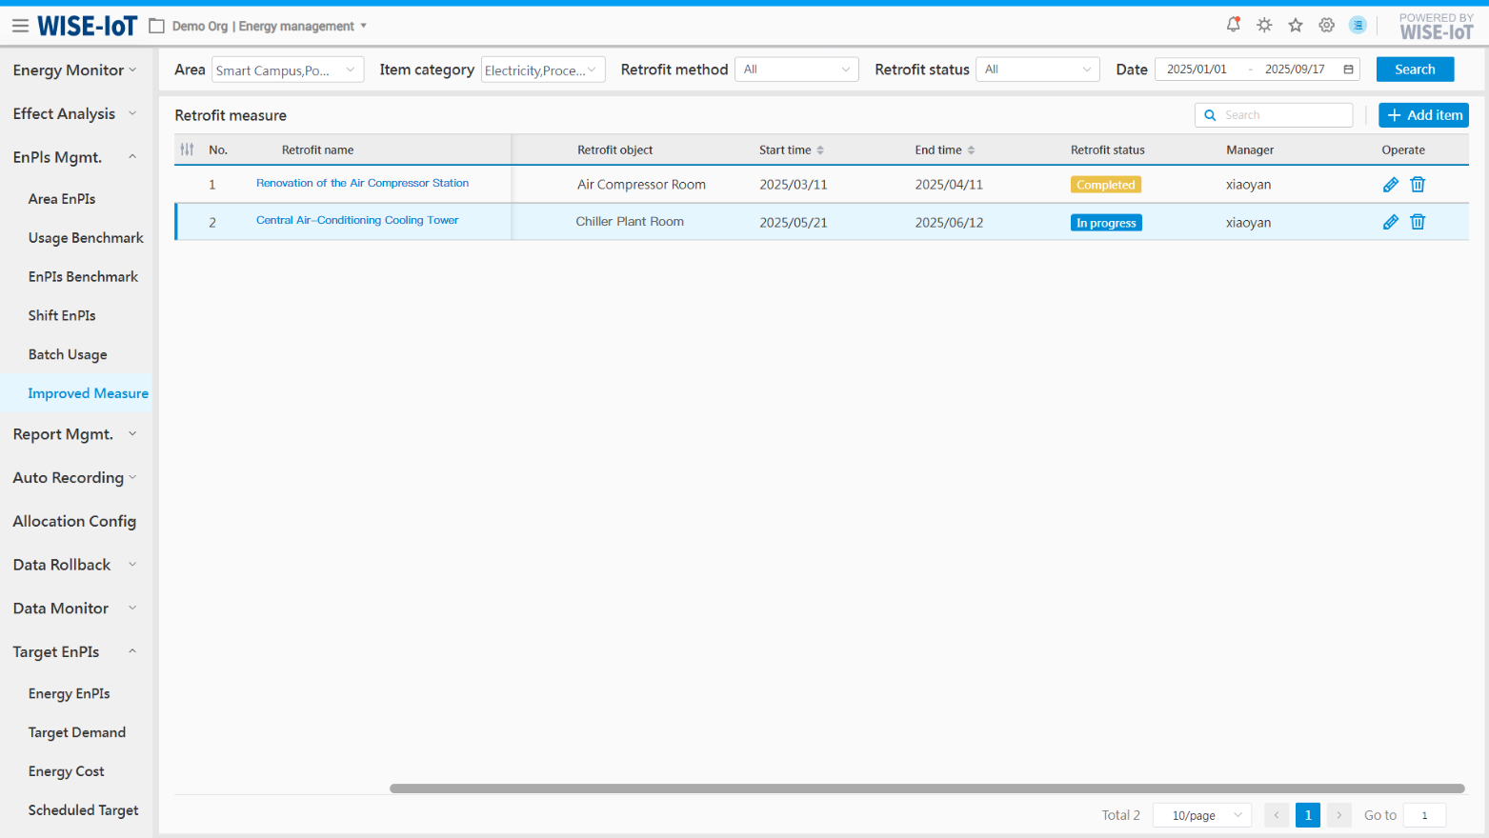Open the hamburger menu icon
The height and width of the screenshot is (838, 1489).
click(20, 26)
